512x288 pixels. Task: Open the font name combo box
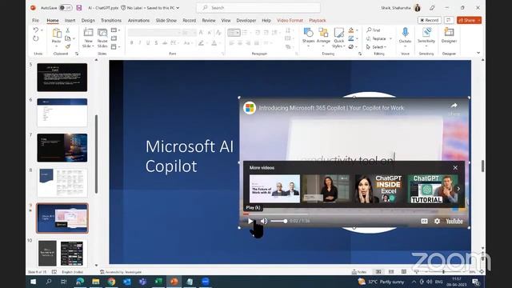(154, 32)
